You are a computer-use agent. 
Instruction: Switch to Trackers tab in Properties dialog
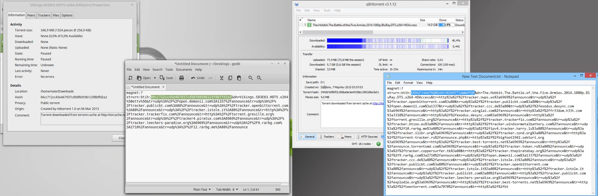44,15
